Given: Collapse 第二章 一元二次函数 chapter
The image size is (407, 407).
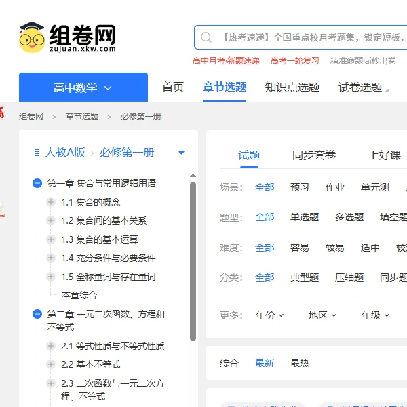Looking at the screenshot, I should [x=37, y=314].
